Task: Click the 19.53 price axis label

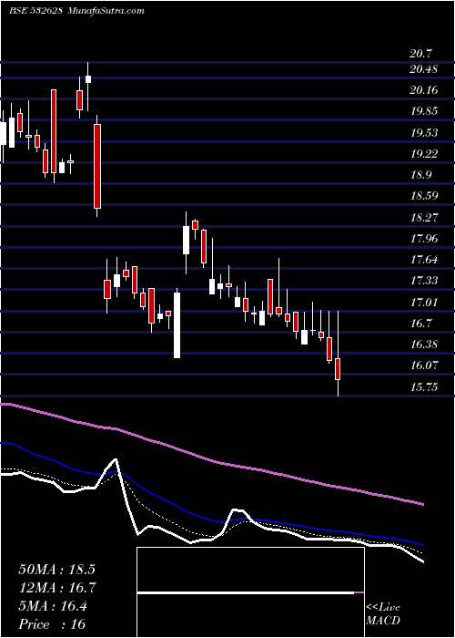Action: tap(424, 133)
